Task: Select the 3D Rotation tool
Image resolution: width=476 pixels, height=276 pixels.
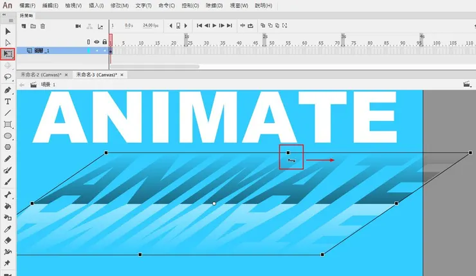Action: tap(8, 65)
